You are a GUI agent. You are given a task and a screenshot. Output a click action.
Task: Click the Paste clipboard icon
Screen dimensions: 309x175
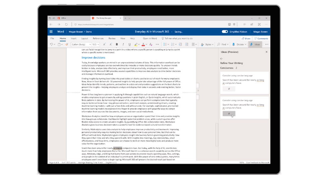(x=59, y=44)
